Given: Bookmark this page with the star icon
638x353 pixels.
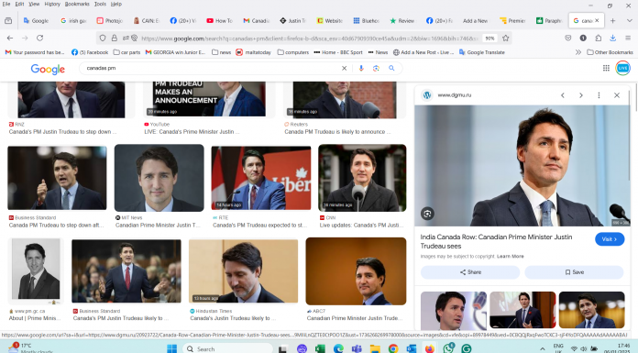Looking at the screenshot, I should 505,38.
